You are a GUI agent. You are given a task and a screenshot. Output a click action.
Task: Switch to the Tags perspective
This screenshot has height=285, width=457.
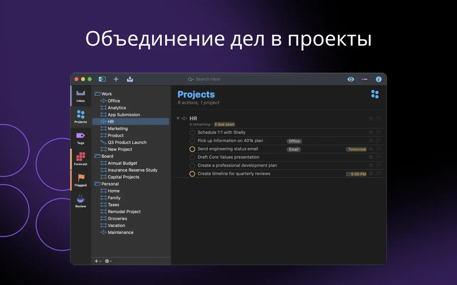[x=81, y=138]
